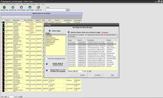Click the main window item number field
Viewport: 163px width, 98px height.
[x=12, y=97]
